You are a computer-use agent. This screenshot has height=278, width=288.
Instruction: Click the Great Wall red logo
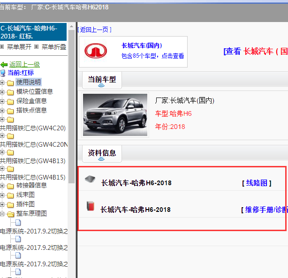96,51
